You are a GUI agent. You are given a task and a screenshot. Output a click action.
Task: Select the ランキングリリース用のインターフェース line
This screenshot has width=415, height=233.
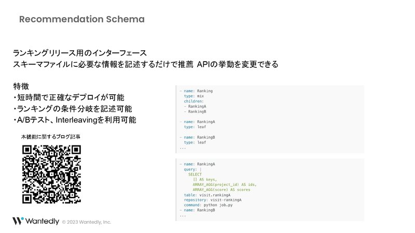pos(80,53)
